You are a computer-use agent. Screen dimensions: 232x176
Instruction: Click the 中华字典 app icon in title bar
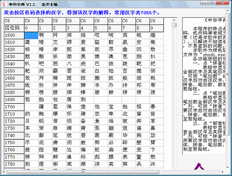tap(4, 4)
